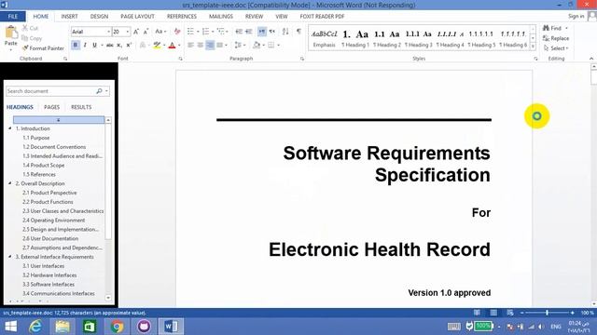This screenshot has height=335, width=597.
Task: Sort paragraph text
Action: pos(285,32)
